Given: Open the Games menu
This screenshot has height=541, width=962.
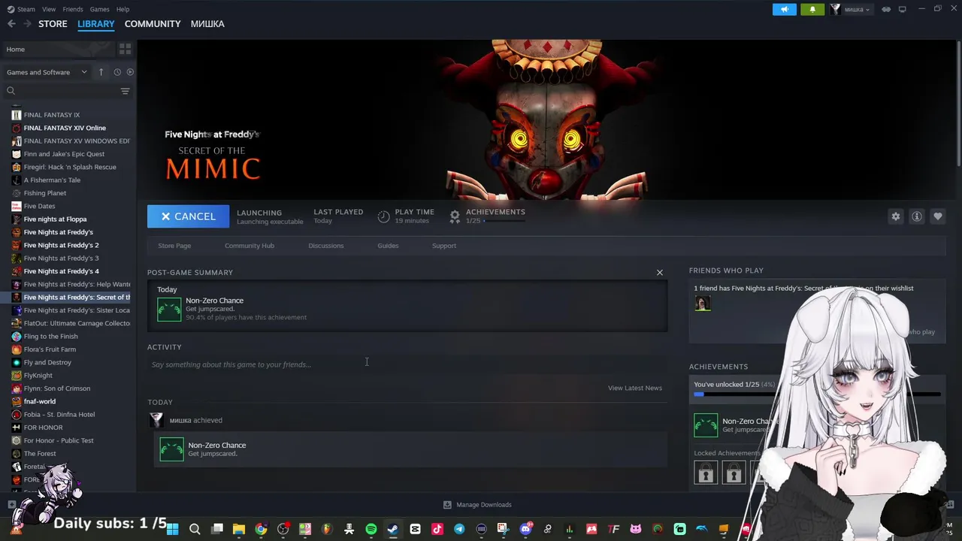Looking at the screenshot, I should pyautogui.click(x=99, y=9).
